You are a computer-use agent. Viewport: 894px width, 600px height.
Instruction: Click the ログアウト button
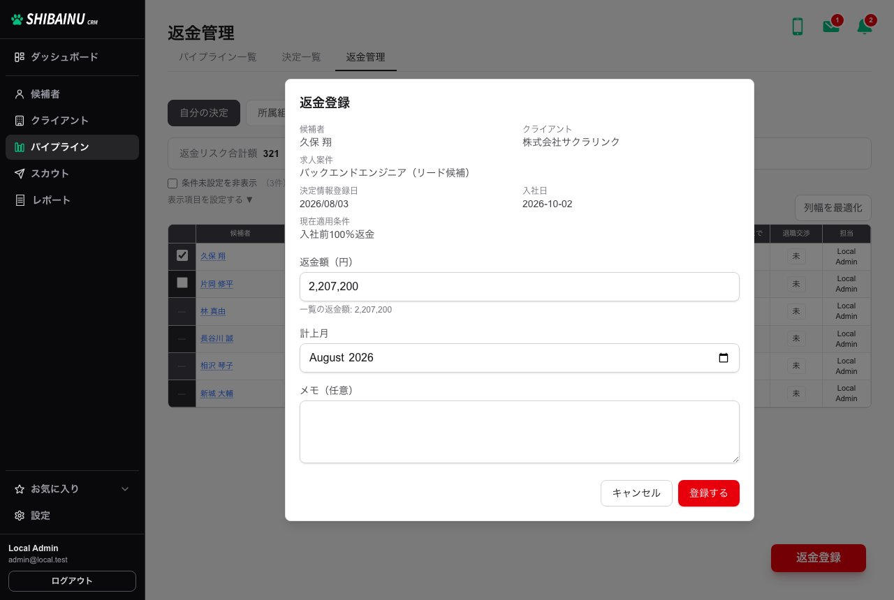[x=72, y=581]
